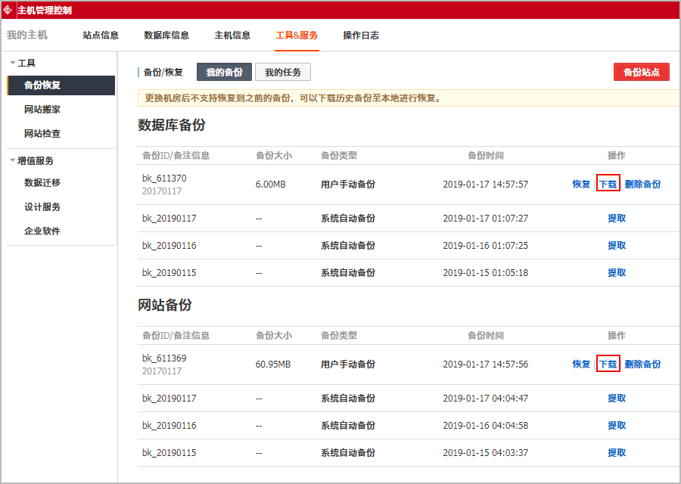Open the 站点信息 tab
Image resolution: width=681 pixels, height=484 pixels.
point(101,35)
